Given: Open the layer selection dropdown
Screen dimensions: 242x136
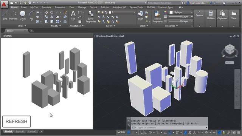Looking at the screenshot, I should (x=116, y=12).
